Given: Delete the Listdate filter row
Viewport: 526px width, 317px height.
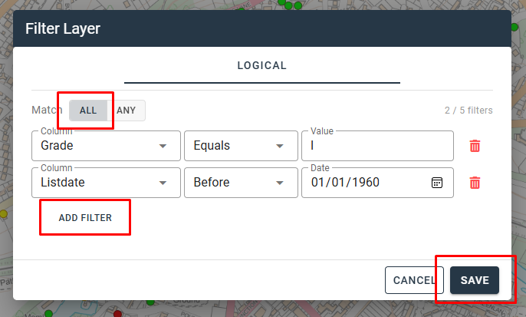Looking at the screenshot, I should pos(475,183).
